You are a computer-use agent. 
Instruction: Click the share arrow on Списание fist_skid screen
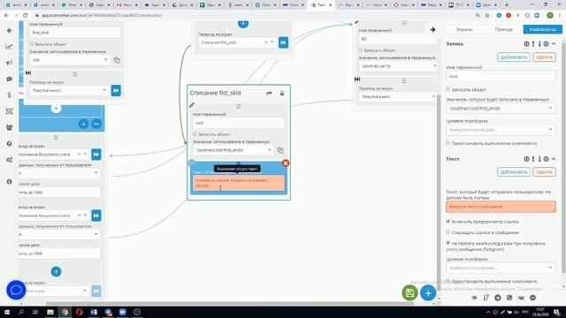[269, 94]
